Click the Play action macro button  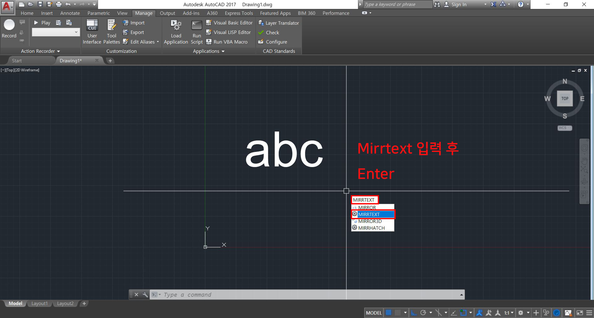pos(42,23)
